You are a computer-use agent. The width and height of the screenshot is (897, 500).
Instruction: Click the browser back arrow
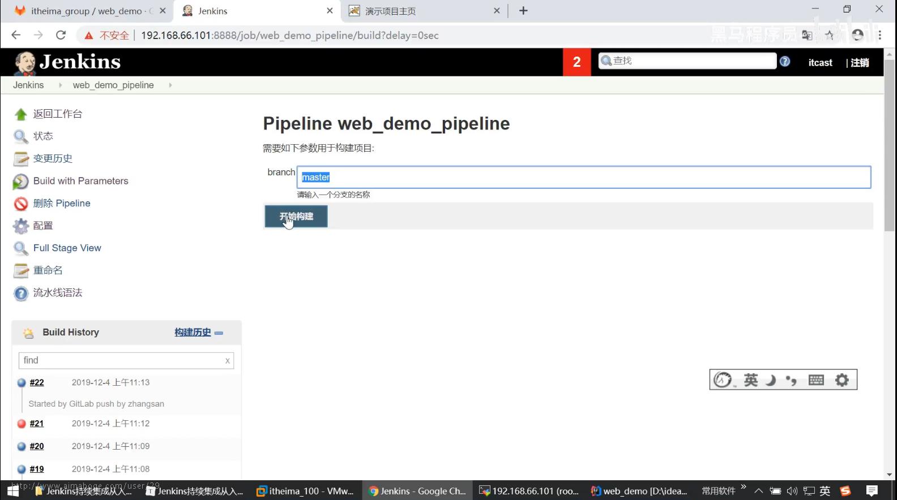pyautogui.click(x=16, y=35)
